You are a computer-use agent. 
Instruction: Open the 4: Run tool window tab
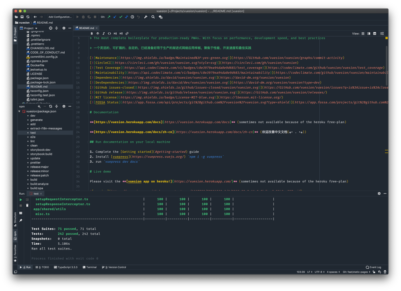25,267
